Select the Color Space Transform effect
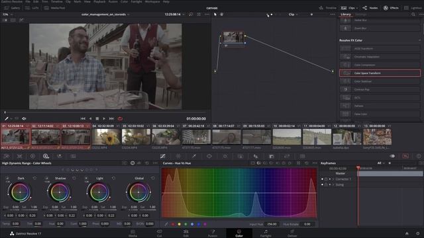This screenshot has width=424, height=238. [x=380, y=73]
